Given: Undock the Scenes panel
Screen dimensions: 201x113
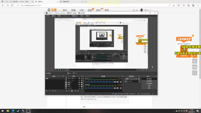Looking at the screenshot, I should [x=63, y=76].
